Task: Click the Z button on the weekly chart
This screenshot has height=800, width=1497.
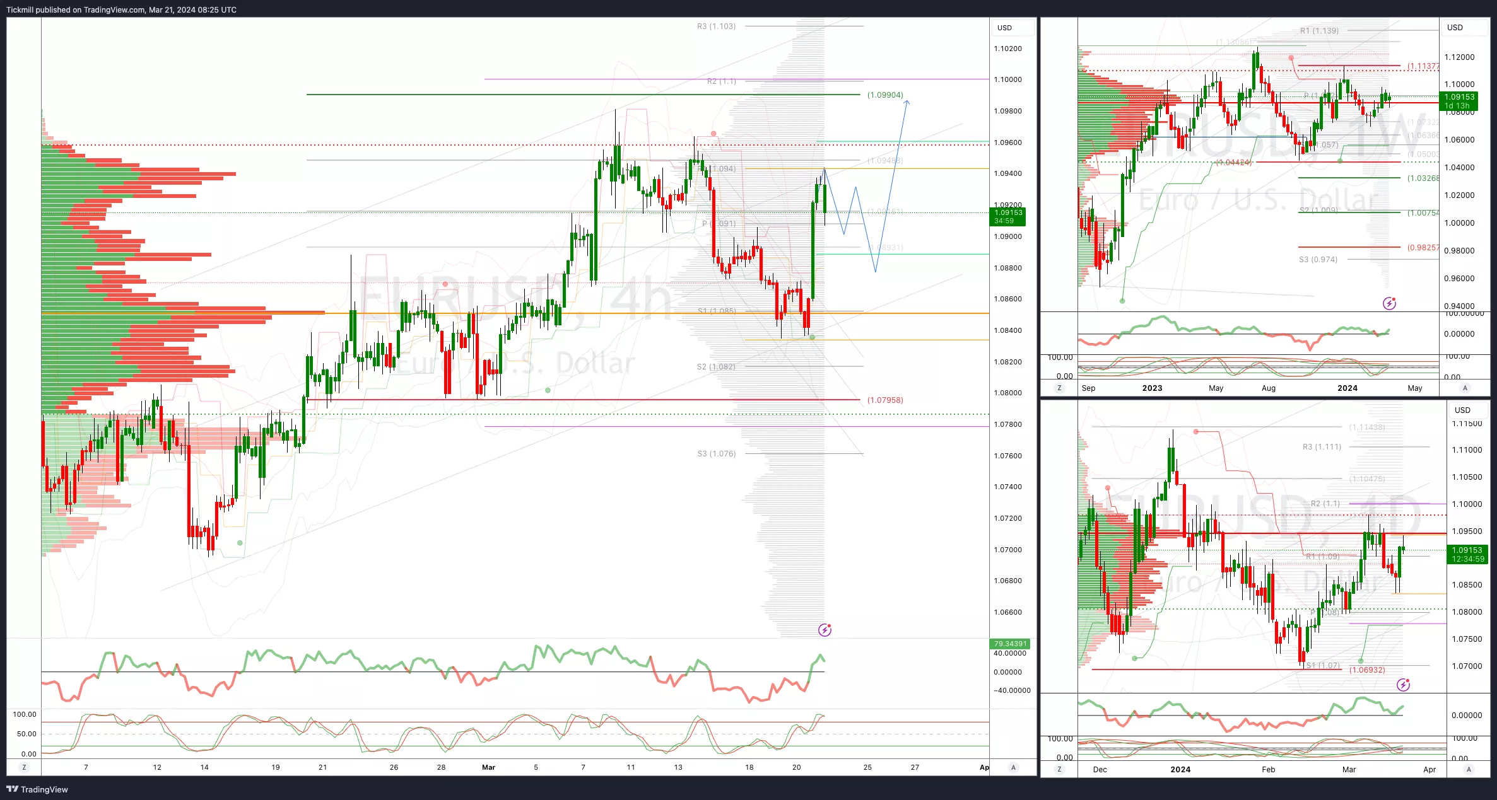Action: point(1059,388)
